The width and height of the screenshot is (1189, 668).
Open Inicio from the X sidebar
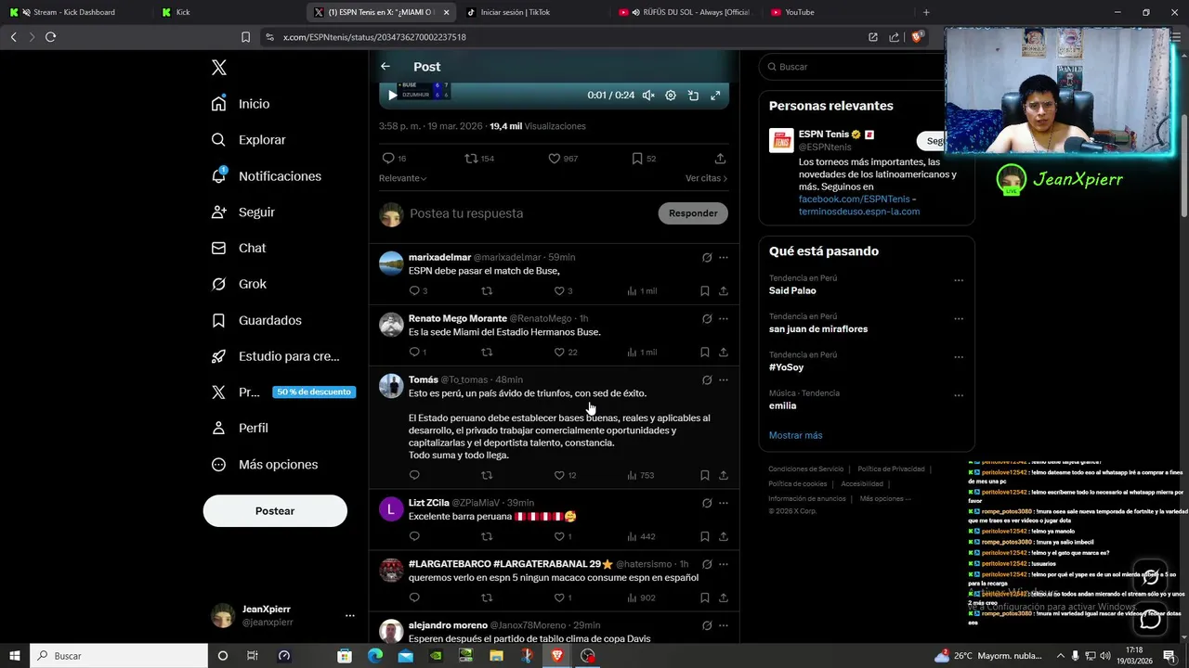tap(241, 104)
